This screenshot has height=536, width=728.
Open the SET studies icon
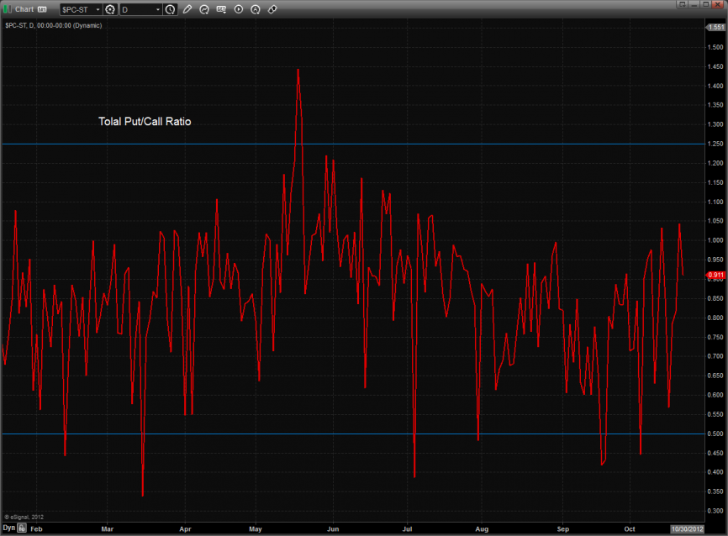(x=221, y=9)
